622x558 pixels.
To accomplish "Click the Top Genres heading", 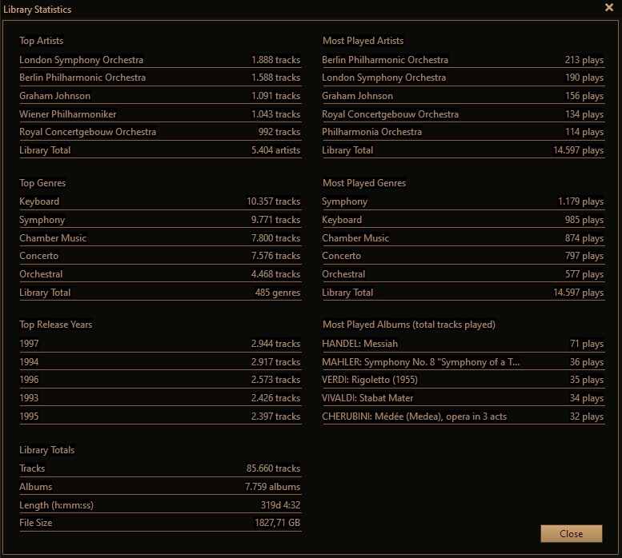I will [x=42, y=183].
